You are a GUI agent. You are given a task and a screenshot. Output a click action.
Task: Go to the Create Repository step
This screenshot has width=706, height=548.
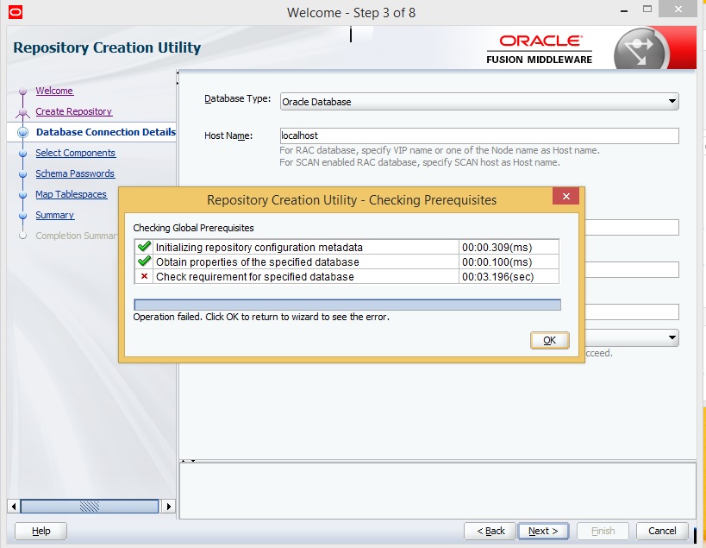tap(73, 111)
